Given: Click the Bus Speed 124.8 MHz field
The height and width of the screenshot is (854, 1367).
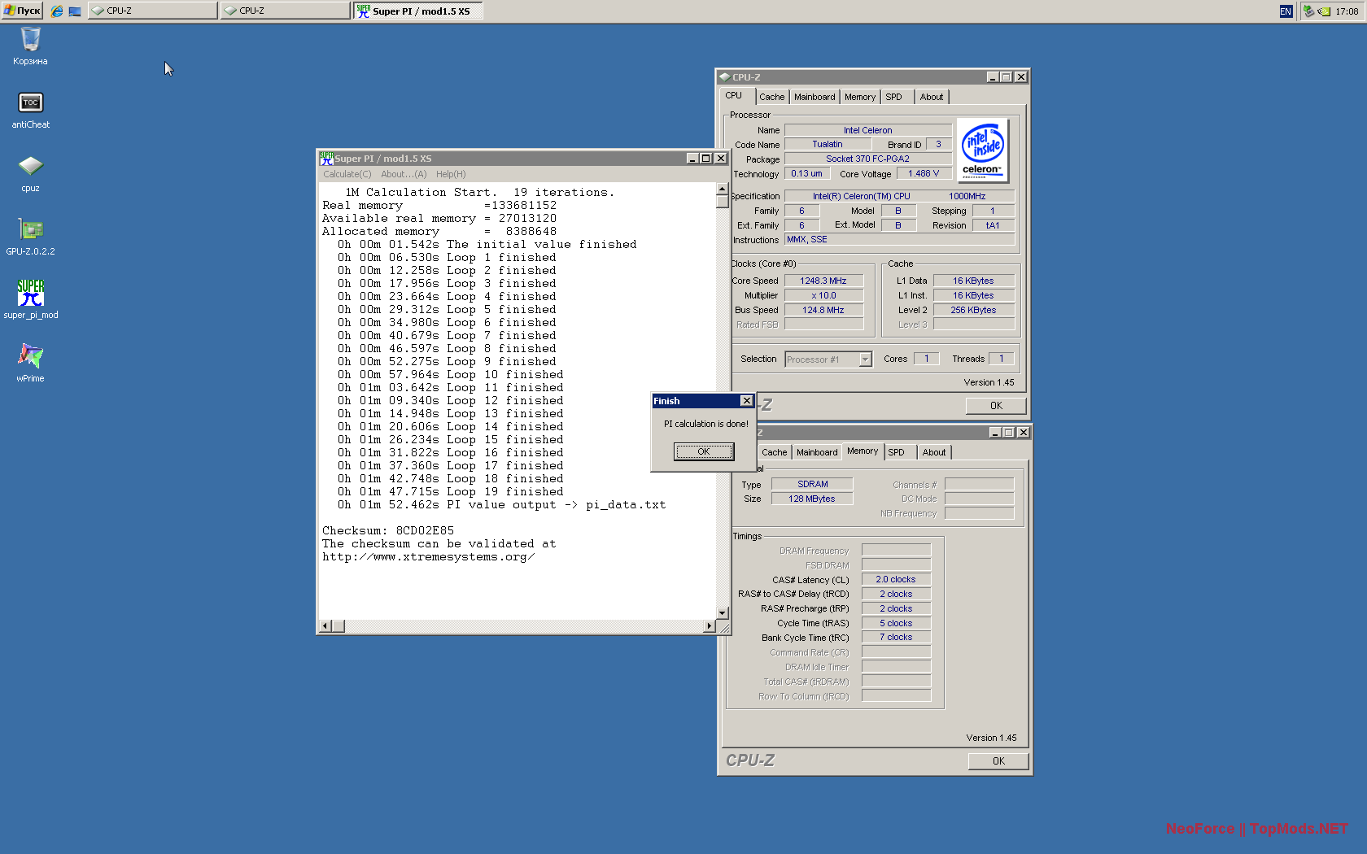Looking at the screenshot, I should (x=823, y=310).
